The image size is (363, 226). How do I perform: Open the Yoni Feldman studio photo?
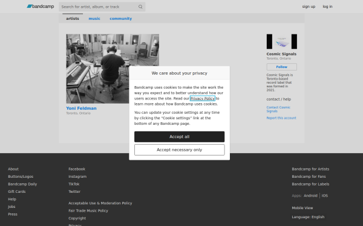(113, 69)
